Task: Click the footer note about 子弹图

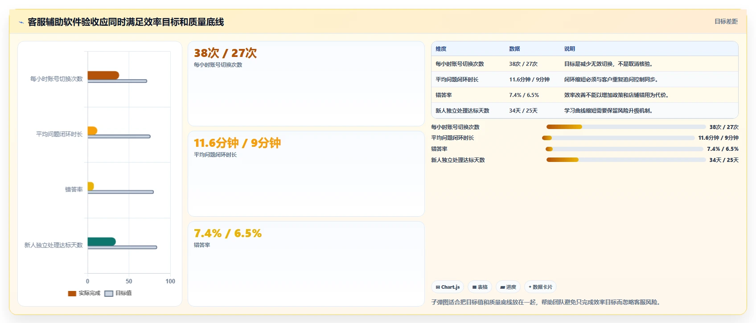Action: [x=546, y=302]
